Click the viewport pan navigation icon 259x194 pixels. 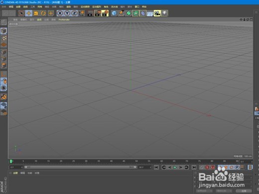point(241,19)
